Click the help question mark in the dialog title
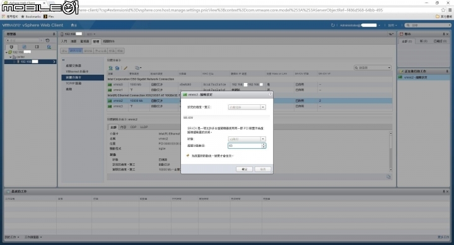 tap(270, 94)
